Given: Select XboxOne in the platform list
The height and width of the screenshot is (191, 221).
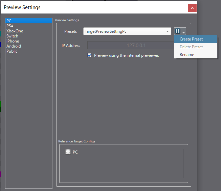Looking at the screenshot, I should click(x=29, y=31).
